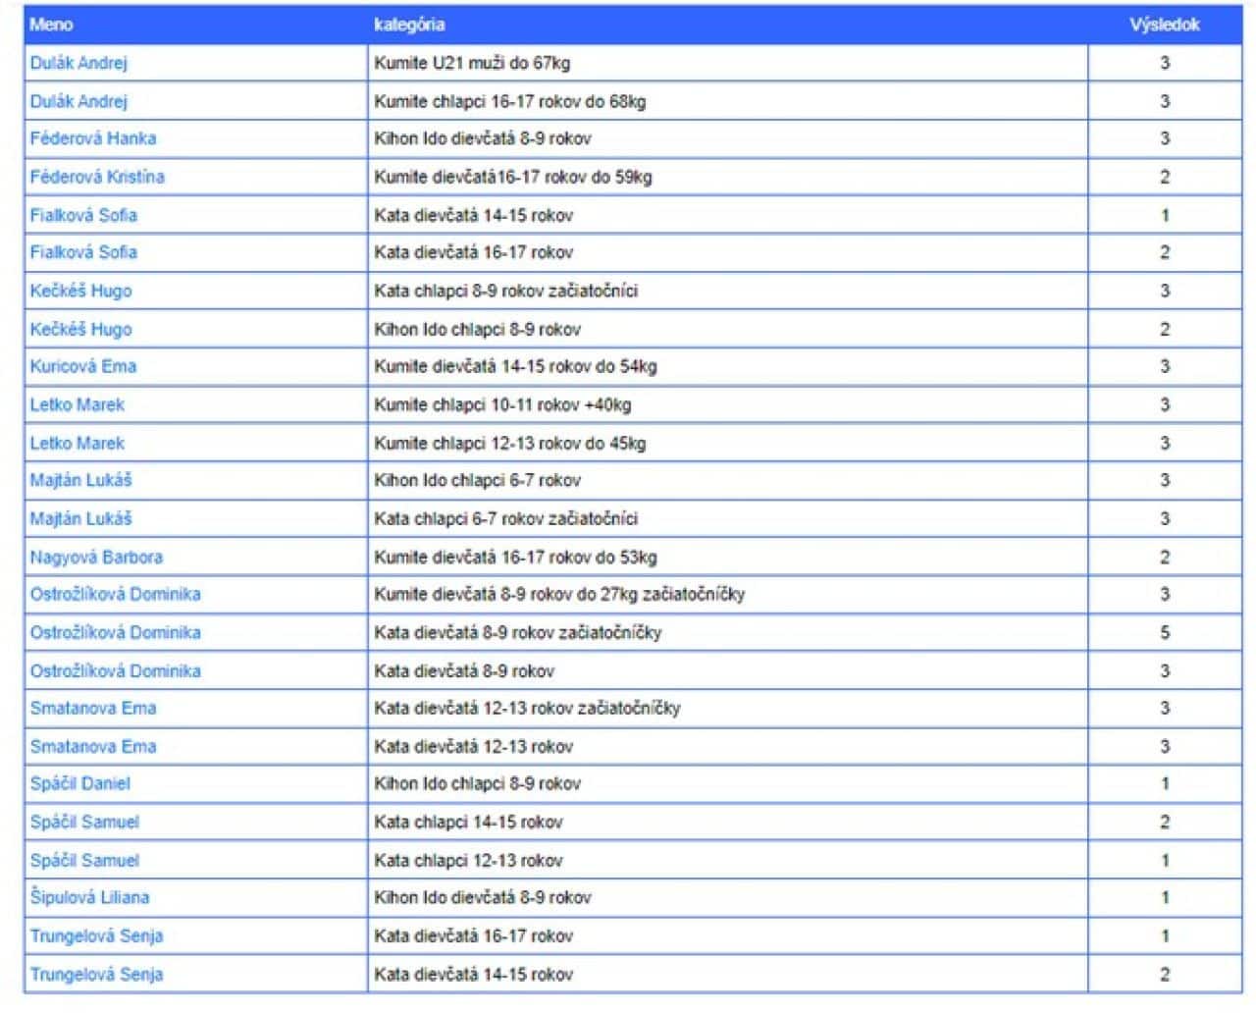The image size is (1256, 1013).
Task: Select 'Kata chlapci 8-9 rokov začiatočníci' cell
Action: click(728, 291)
